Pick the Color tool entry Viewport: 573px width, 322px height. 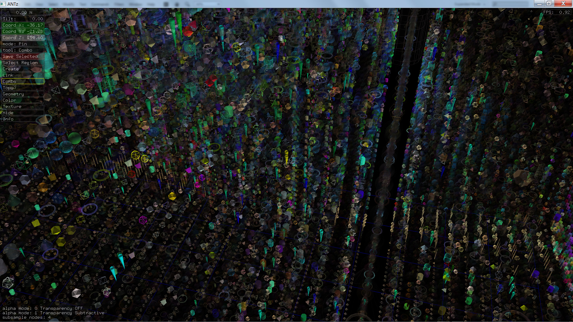[x=23, y=100]
